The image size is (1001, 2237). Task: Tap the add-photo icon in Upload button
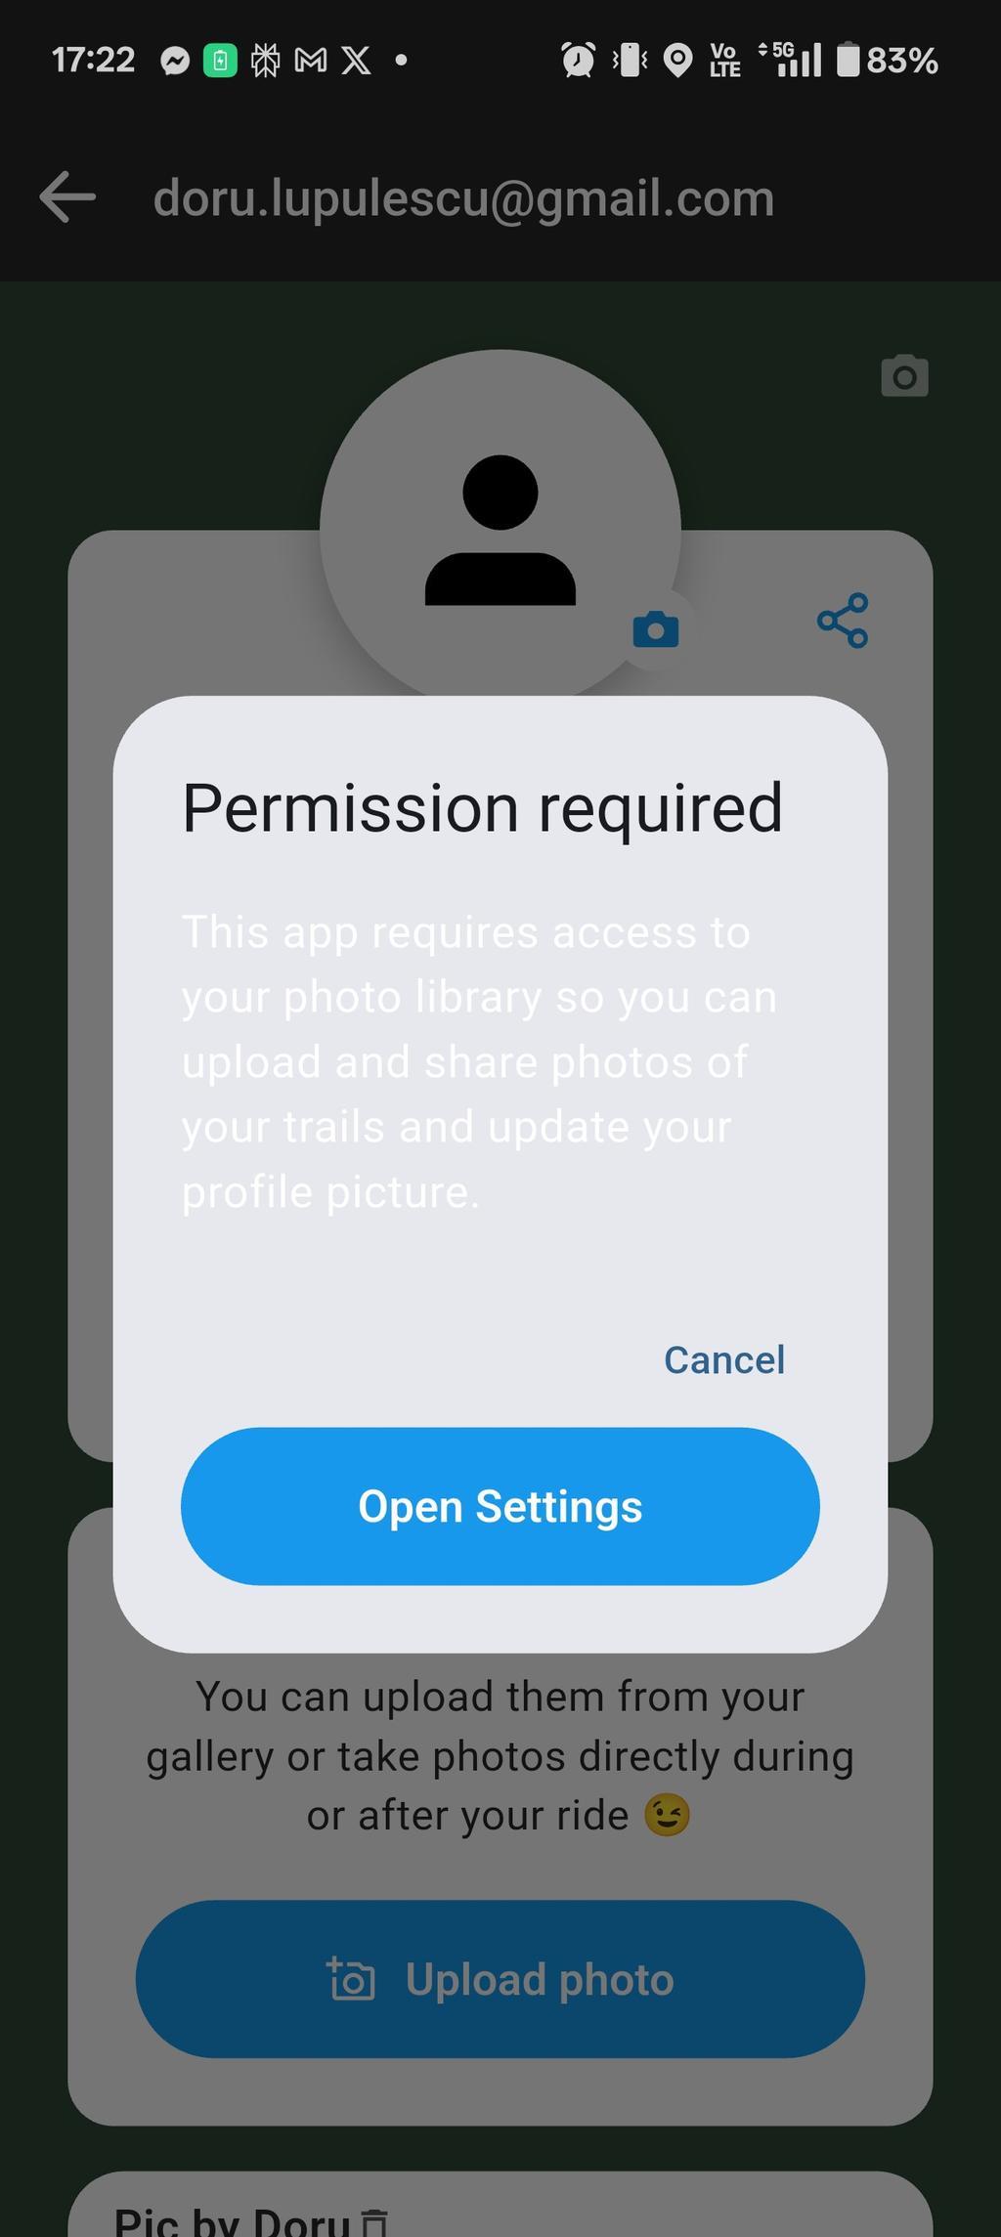351,1979
